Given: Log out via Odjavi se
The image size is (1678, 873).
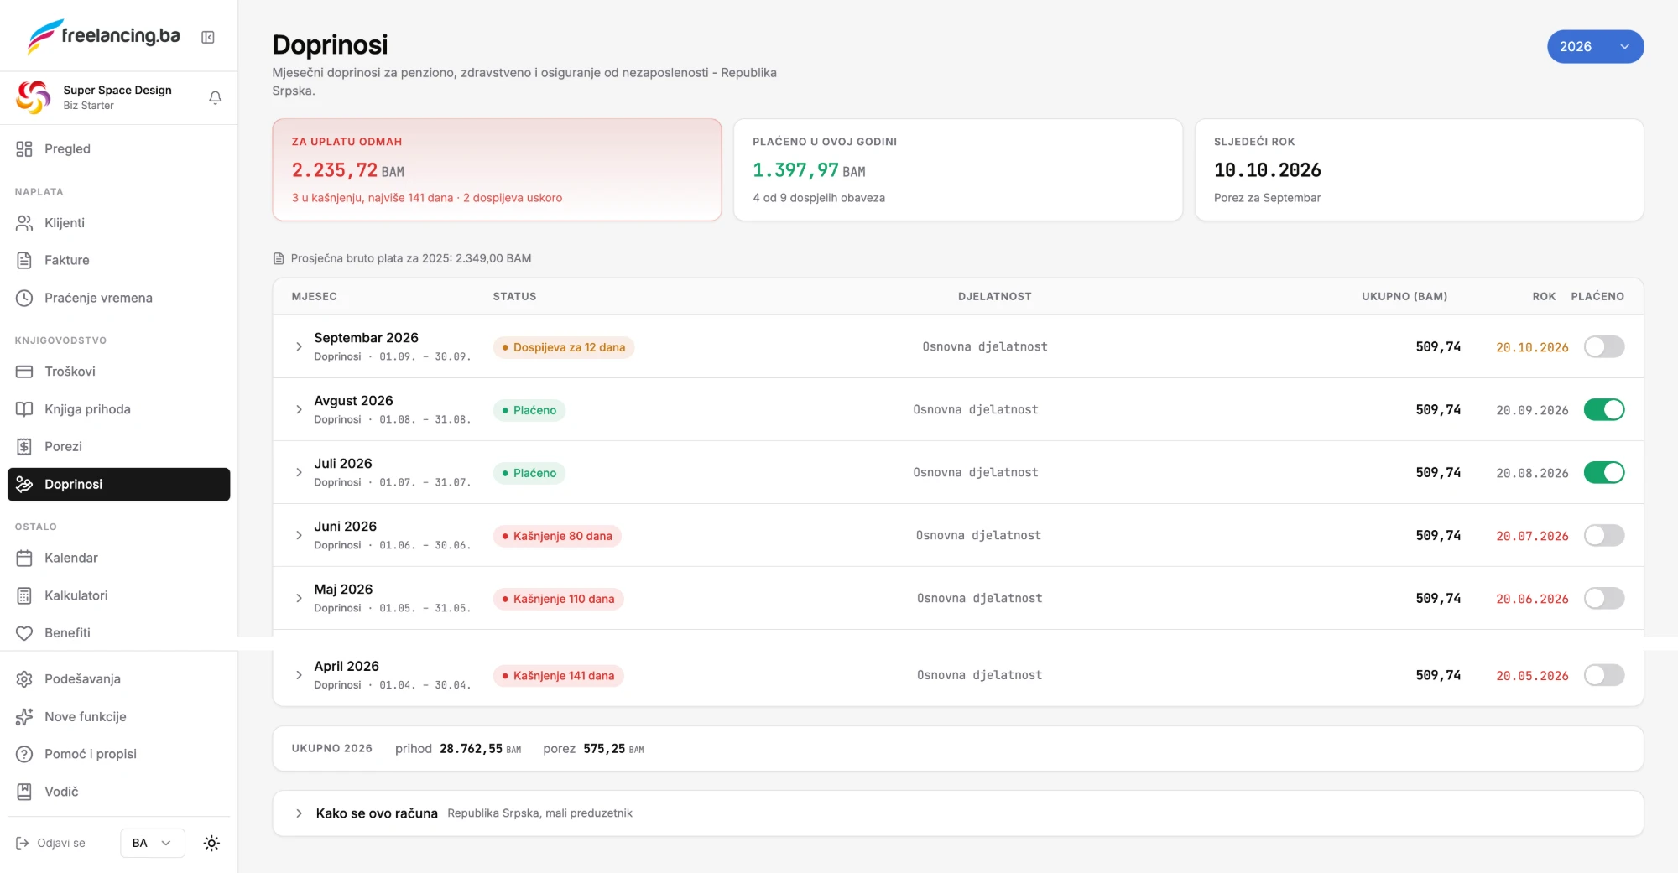Looking at the screenshot, I should 50,843.
